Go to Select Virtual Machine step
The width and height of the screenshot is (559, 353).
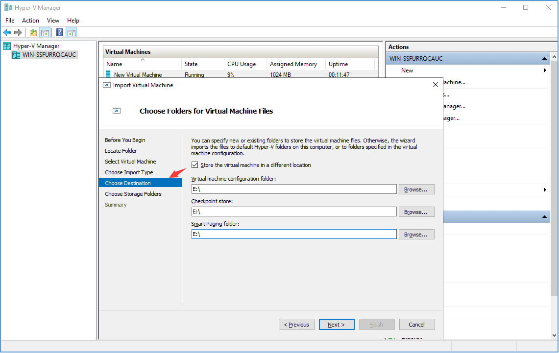[130, 162]
